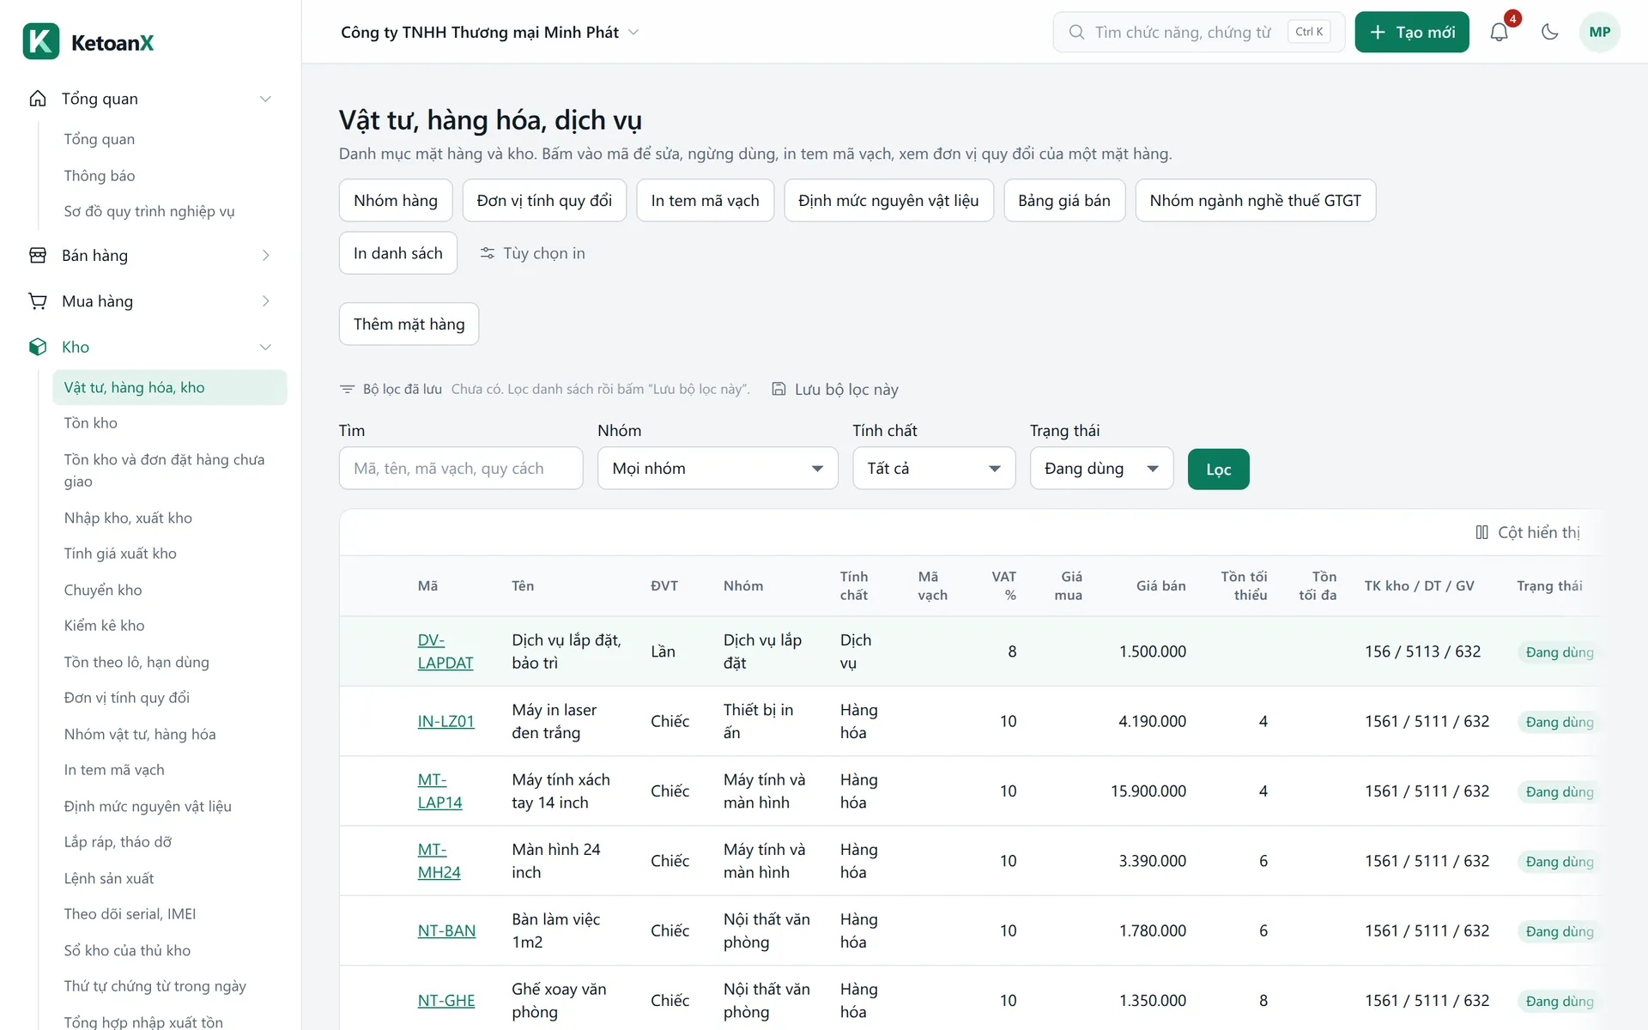Image resolution: width=1648 pixels, height=1030 pixels.
Task: Click the Bán hàng store icon
Action: tap(38, 255)
